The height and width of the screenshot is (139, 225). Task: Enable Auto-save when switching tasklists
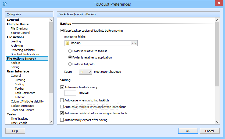point(62,100)
